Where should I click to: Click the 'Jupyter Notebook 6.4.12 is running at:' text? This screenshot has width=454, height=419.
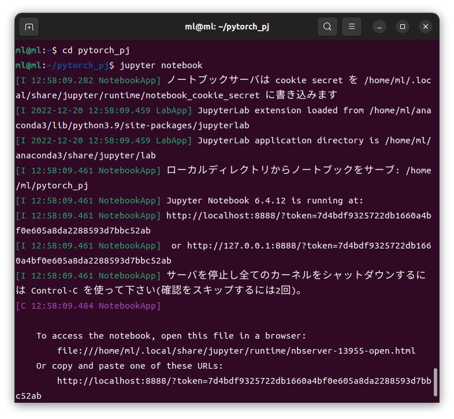(x=265, y=201)
